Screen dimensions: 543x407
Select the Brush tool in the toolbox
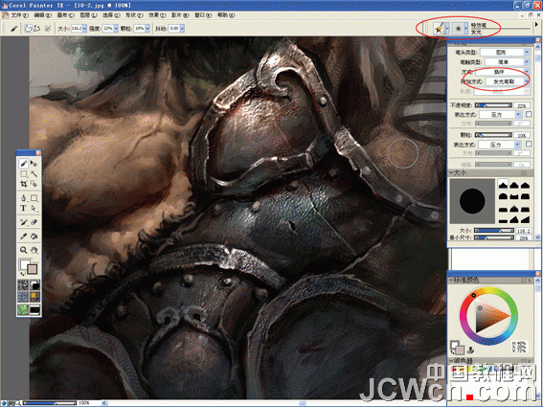click(23, 163)
